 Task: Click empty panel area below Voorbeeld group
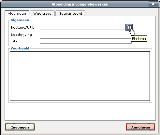[80, 111]
